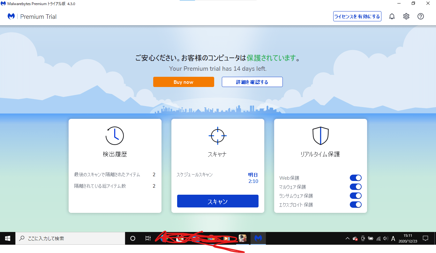Click the Web保護 label text
The width and height of the screenshot is (436, 253).
click(289, 178)
